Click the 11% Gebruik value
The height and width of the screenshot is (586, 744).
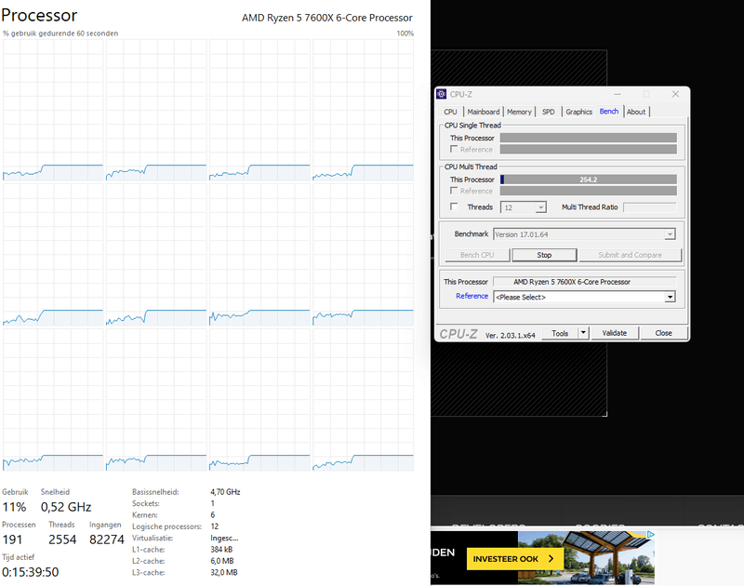(14, 507)
